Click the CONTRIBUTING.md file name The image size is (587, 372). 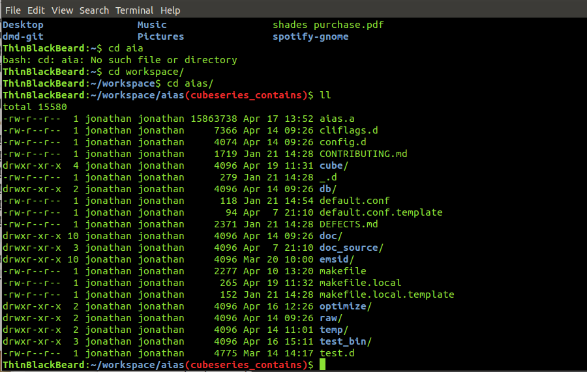coord(363,154)
